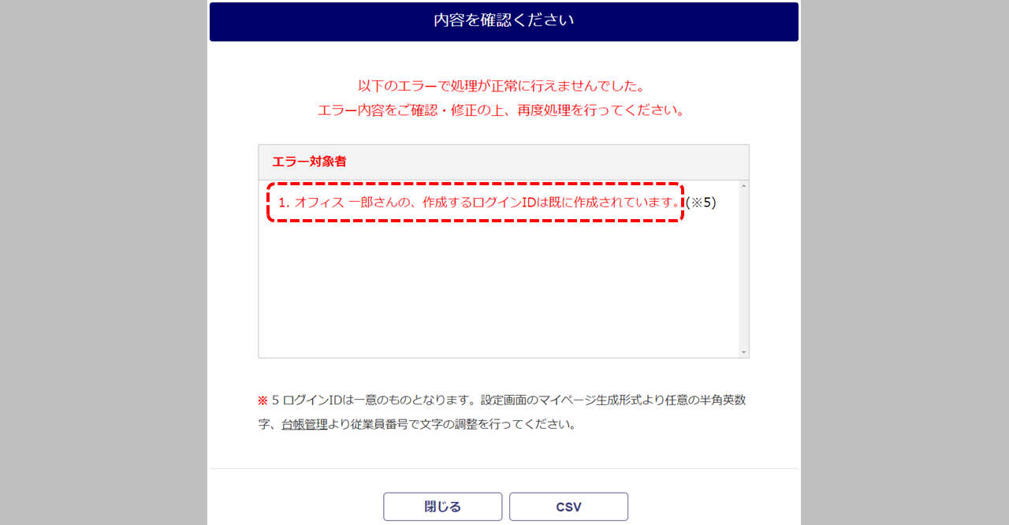Click the empty area inside the error list
Viewport: 1009px width, 525px height.
[x=498, y=288]
